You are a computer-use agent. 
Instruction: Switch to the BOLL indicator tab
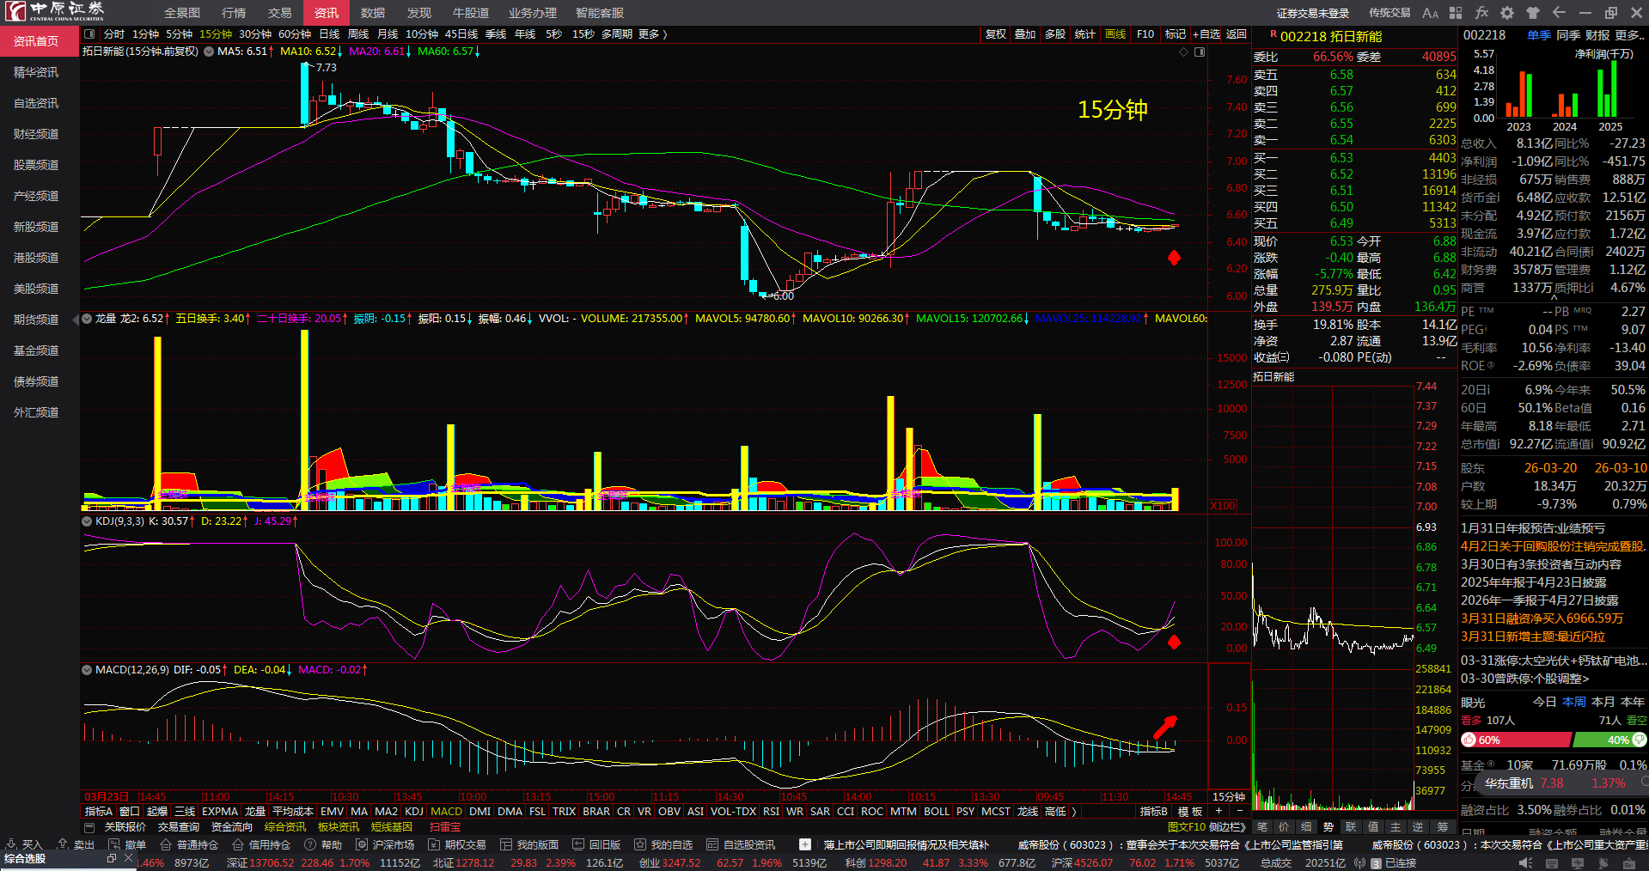[x=937, y=812]
